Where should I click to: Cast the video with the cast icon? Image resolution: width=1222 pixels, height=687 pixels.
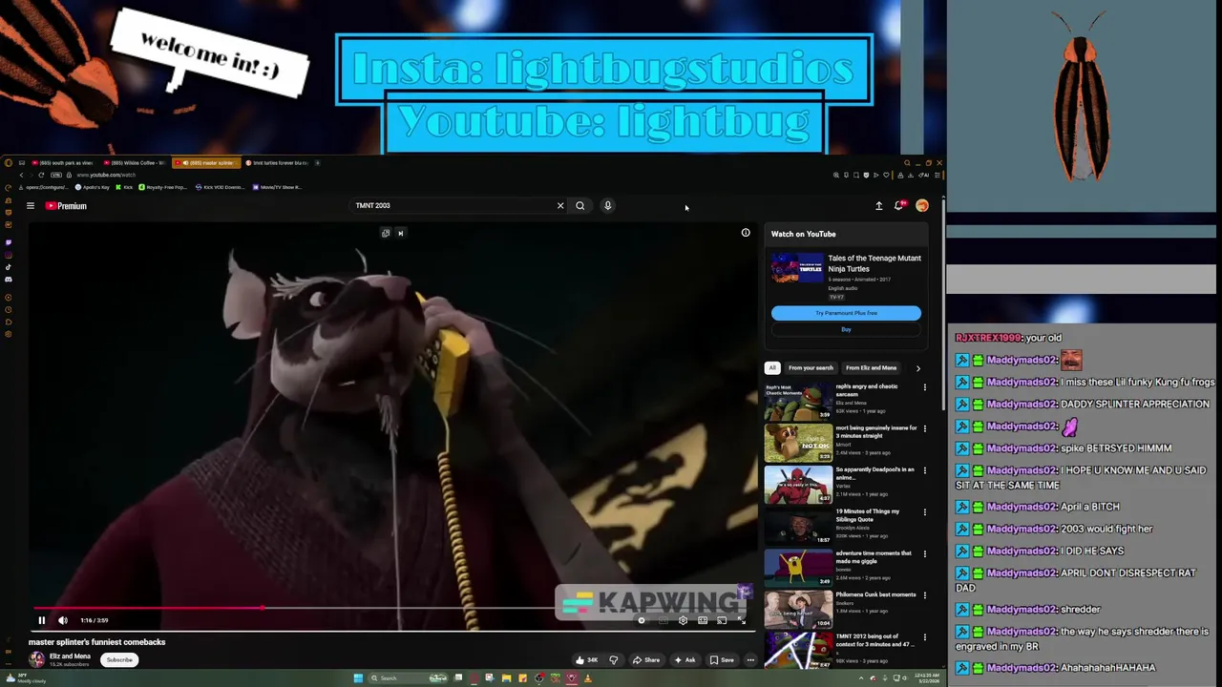[722, 620]
